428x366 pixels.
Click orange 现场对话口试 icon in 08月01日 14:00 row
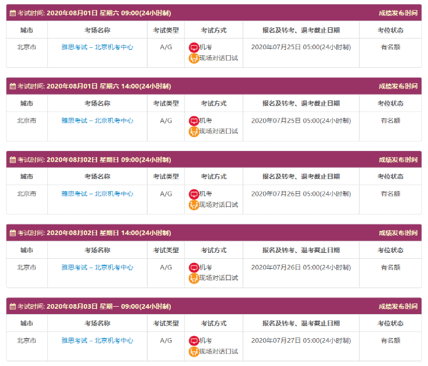193,131
